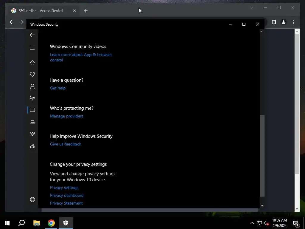This screenshot has height=229, width=305.
Task: Open Manage providers link
Action: pos(66,116)
